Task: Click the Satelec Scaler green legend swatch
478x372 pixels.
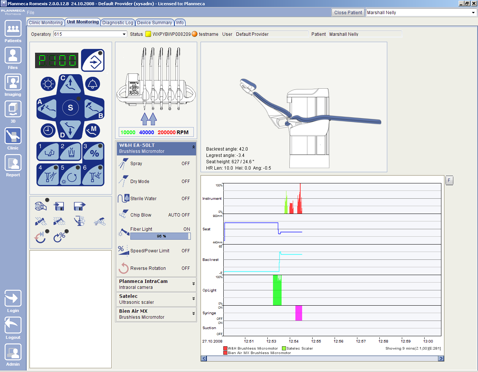Action: coord(284,349)
